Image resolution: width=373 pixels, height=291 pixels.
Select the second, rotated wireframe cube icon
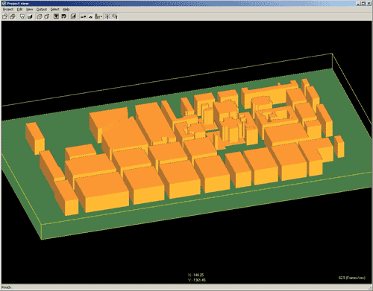coord(47,16)
